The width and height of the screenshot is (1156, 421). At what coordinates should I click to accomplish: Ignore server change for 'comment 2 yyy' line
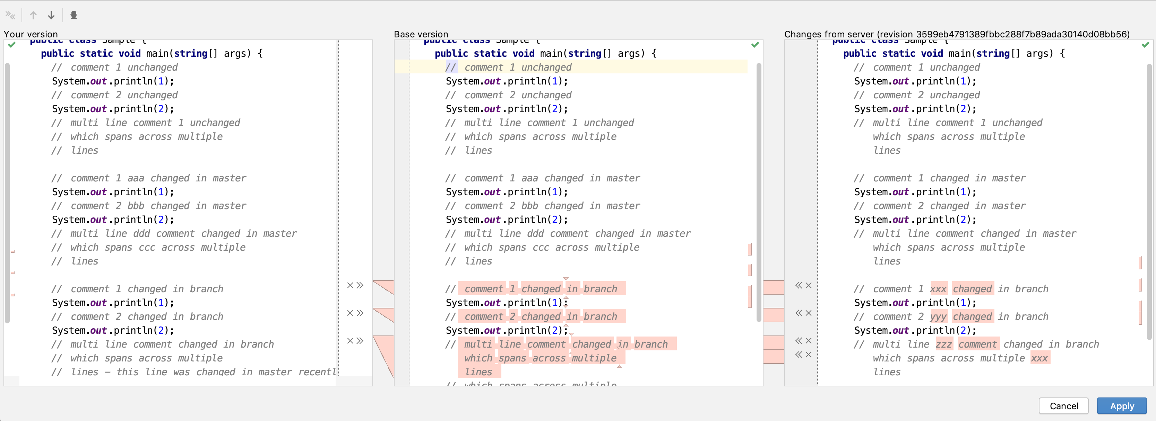coord(809,313)
